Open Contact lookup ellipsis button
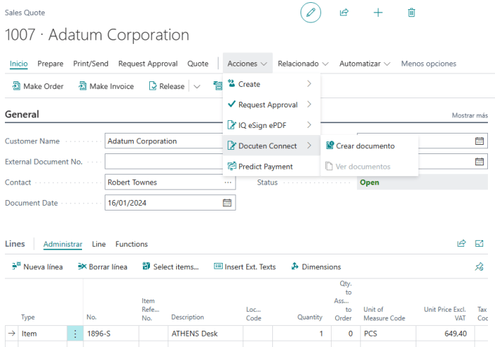 (x=228, y=182)
